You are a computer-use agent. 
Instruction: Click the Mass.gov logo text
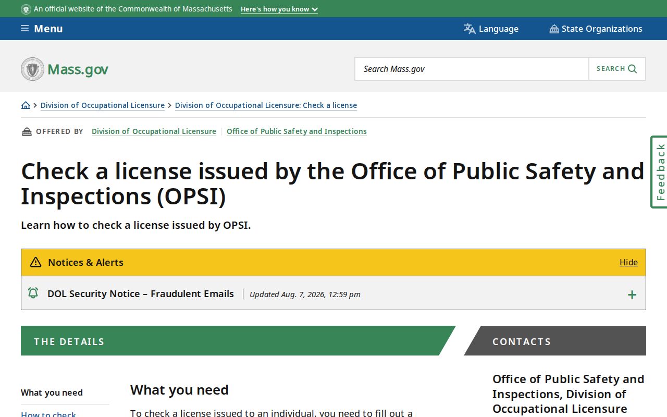pyautogui.click(x=78, y=69)
